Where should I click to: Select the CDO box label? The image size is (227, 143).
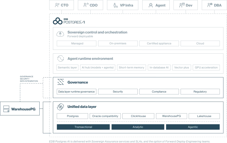coord(93,5)
